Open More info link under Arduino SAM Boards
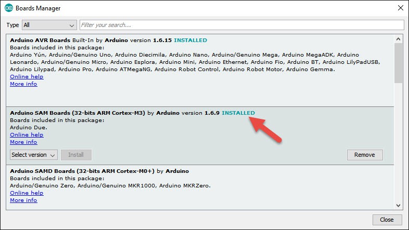 [x=23, y=142]
